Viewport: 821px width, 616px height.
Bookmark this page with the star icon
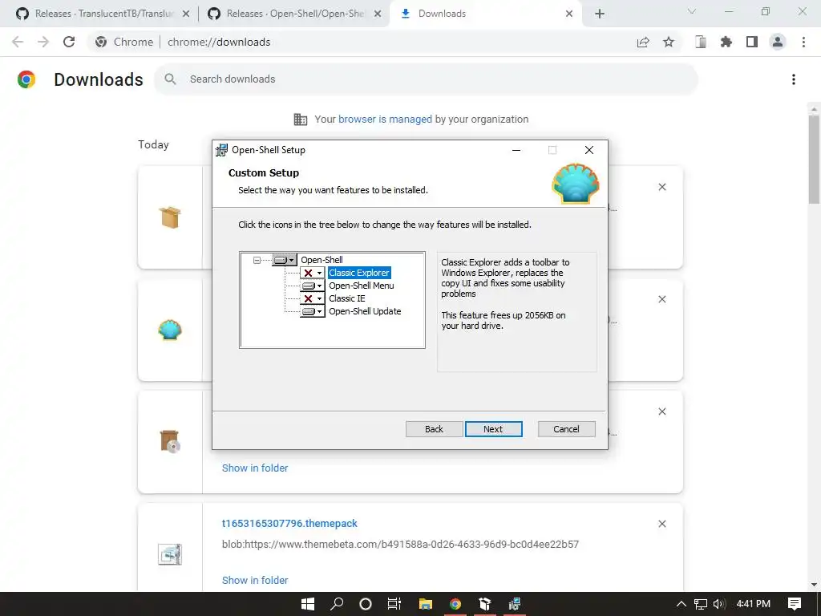(669, 42)
